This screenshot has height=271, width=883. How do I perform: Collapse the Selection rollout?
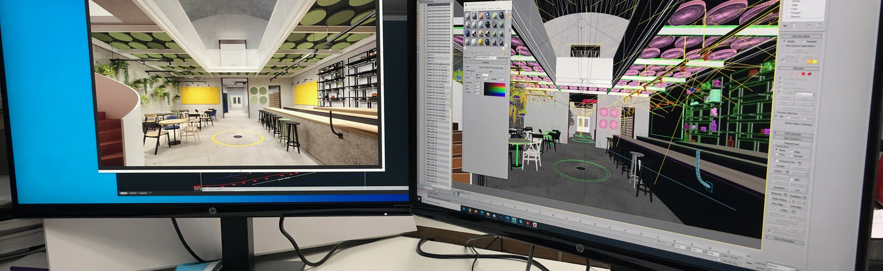tap(798, 68)
